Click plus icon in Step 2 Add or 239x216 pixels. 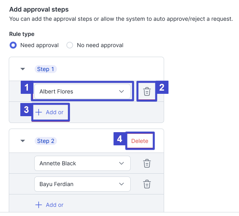39,205
